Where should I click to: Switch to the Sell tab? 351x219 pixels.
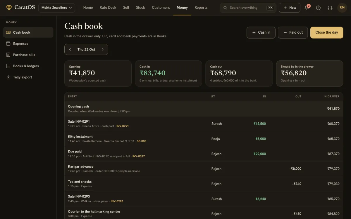126,8
